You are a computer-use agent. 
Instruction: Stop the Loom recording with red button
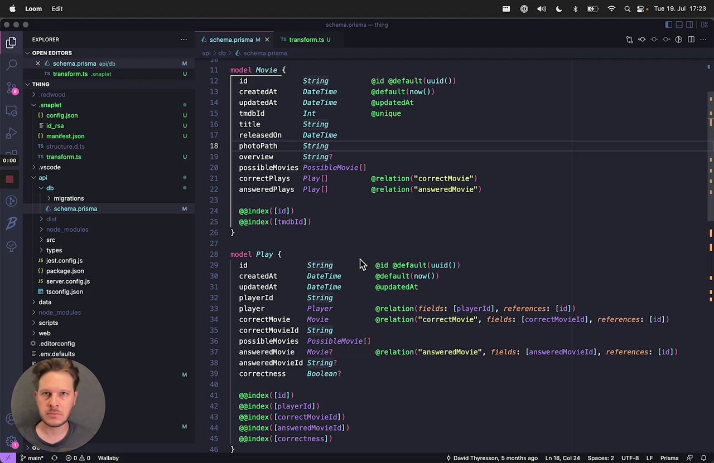click(9, 179)
